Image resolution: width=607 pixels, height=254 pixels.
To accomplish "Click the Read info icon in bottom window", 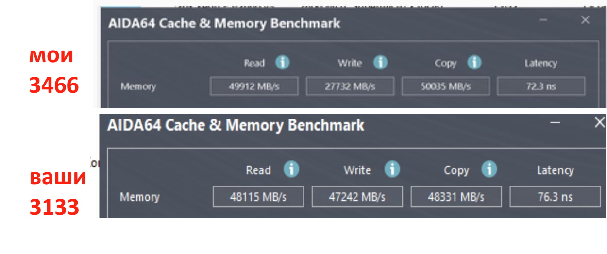I will [291, 169].
